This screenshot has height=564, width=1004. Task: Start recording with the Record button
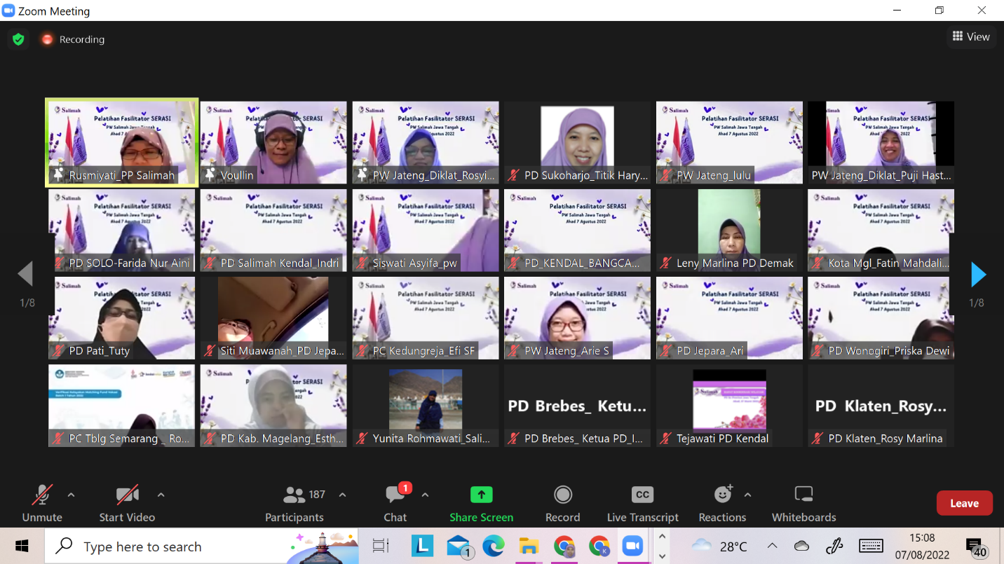[563, 503]
